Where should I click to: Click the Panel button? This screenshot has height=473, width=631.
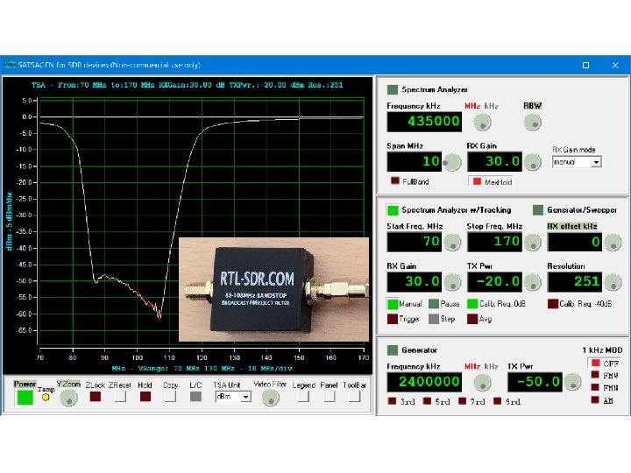(330, 397)
